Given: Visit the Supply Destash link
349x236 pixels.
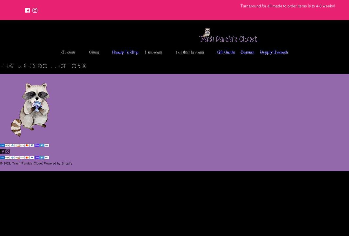Looking at the screenshot, I should pyautogui.click(x=274, y=52).
